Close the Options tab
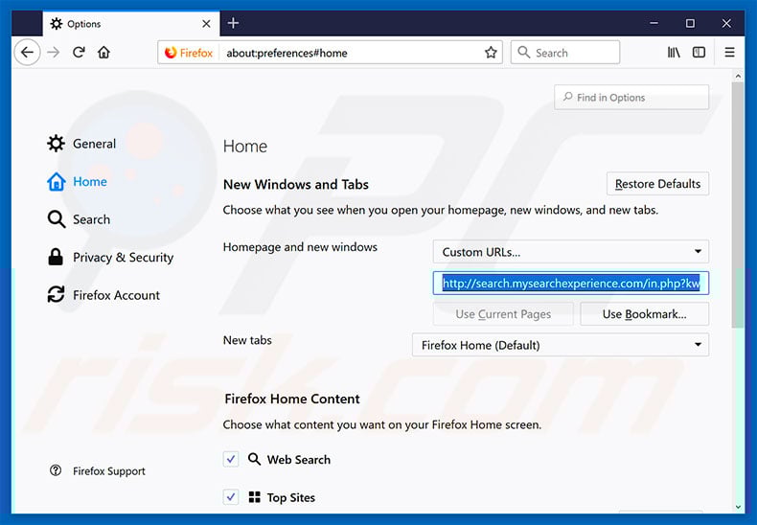This screenshot has height=525, width=757. coord(206,24)
